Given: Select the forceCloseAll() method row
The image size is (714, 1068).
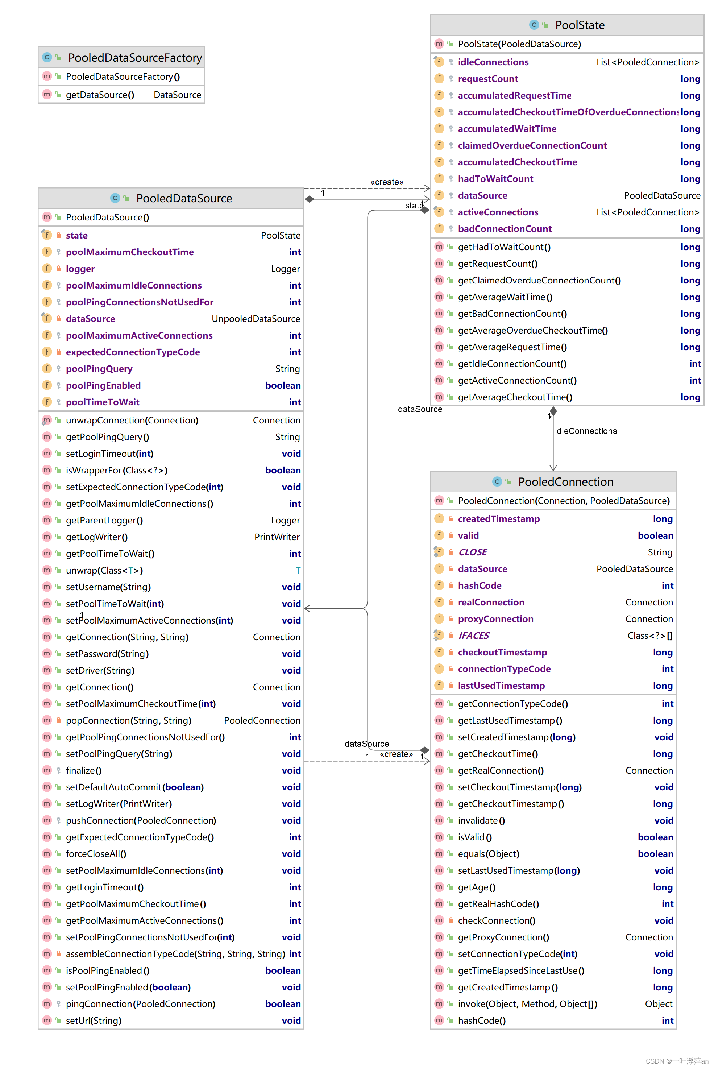Looking at the screenshot, I should [96, 854].
